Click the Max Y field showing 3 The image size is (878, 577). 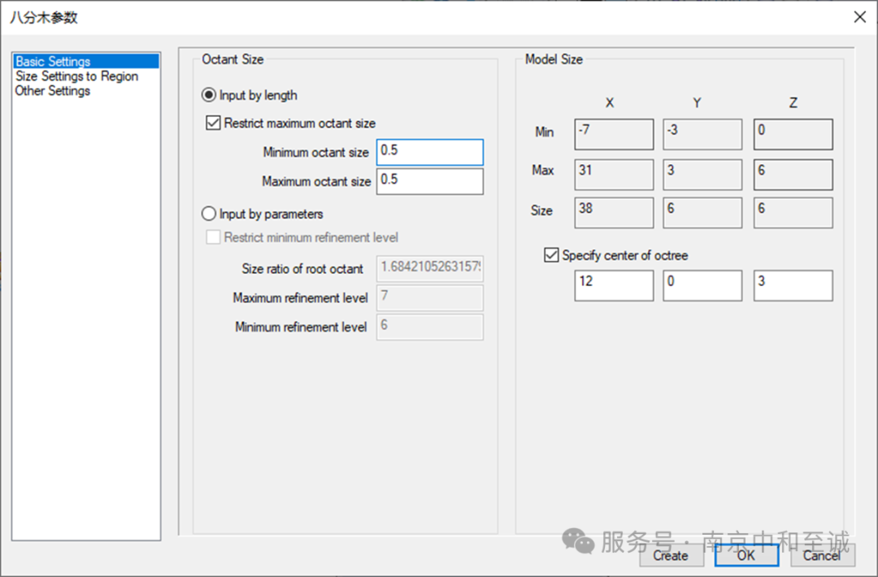(702, 175)
